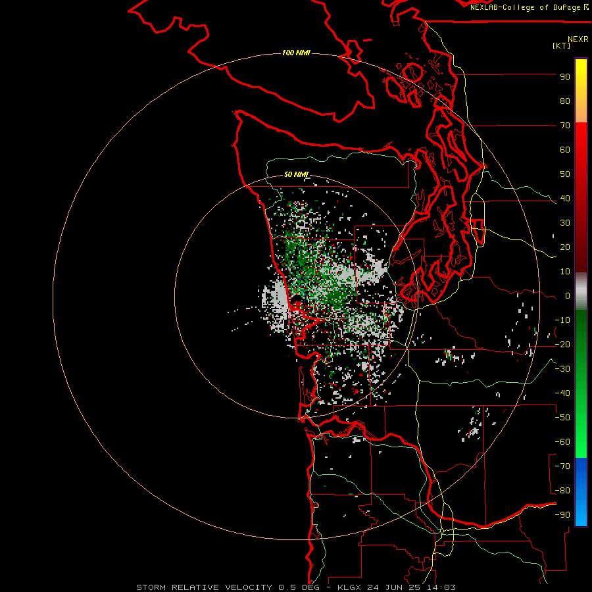Click the 50 value on velocity scale
592x592 pixels.
[x=565, y=174]
